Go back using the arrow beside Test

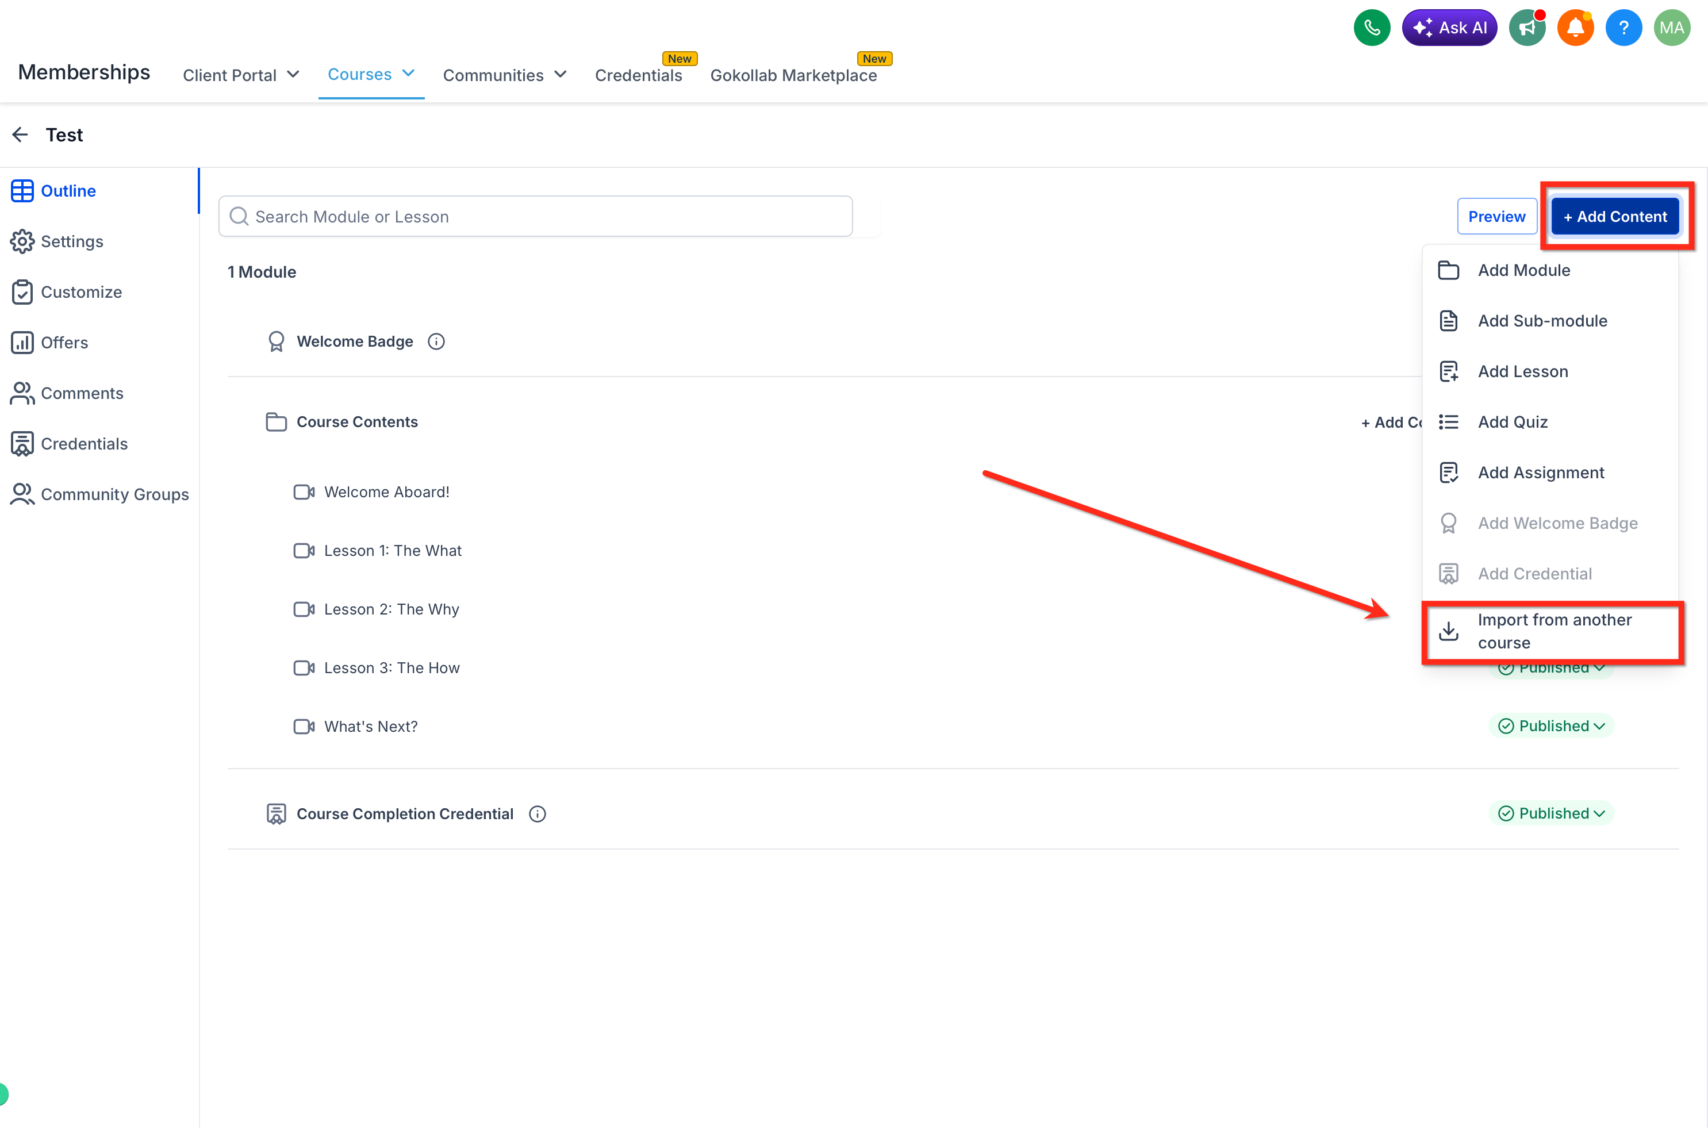coord(20,135)
